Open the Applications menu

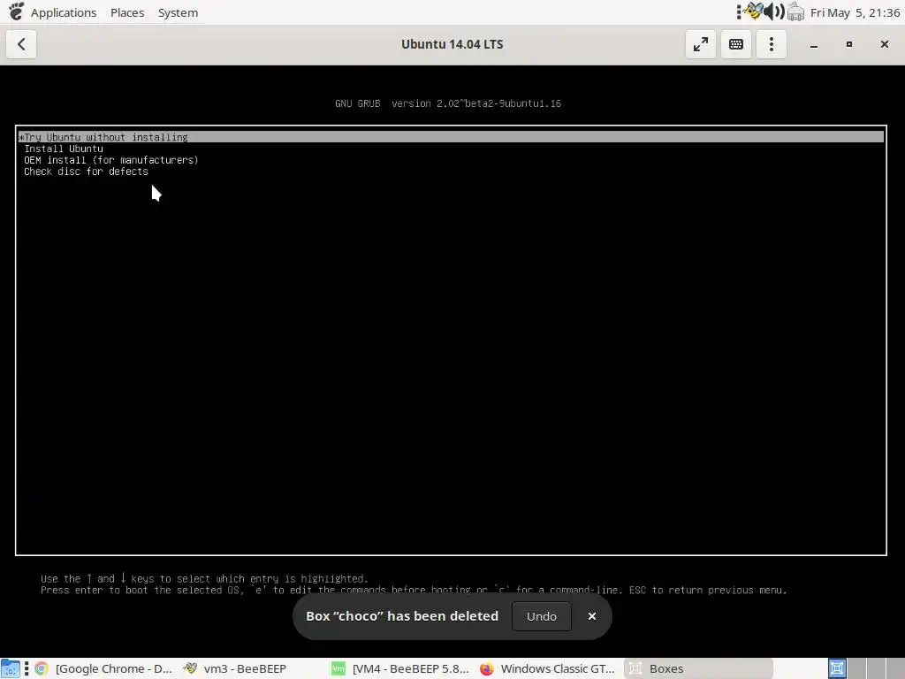[64, 12]
